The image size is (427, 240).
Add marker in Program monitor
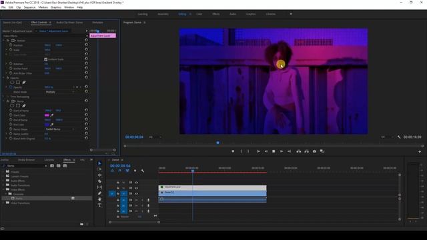coord(233,151)
